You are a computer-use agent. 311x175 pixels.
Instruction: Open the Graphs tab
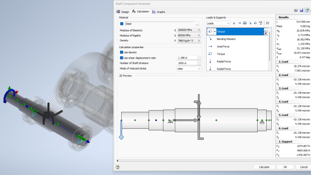click(159, 12)
